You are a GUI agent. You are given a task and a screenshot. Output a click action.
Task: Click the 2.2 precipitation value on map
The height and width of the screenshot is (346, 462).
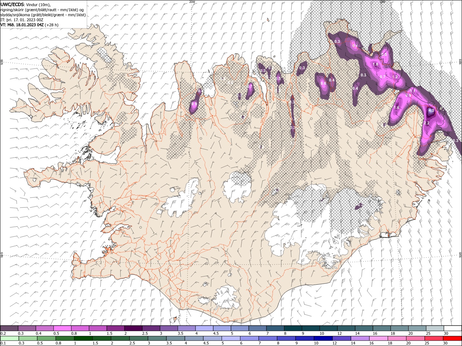tap(426, 123)
